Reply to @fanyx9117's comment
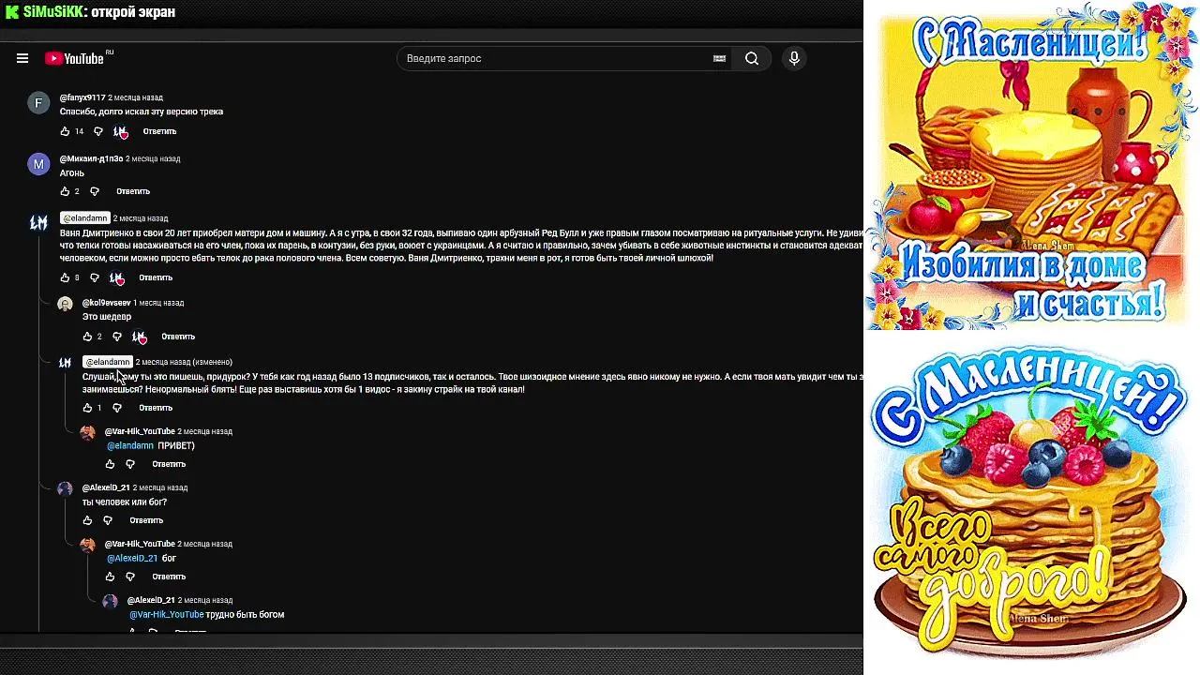This screenshot has width=1200, height=675. (x=159, y=131)
